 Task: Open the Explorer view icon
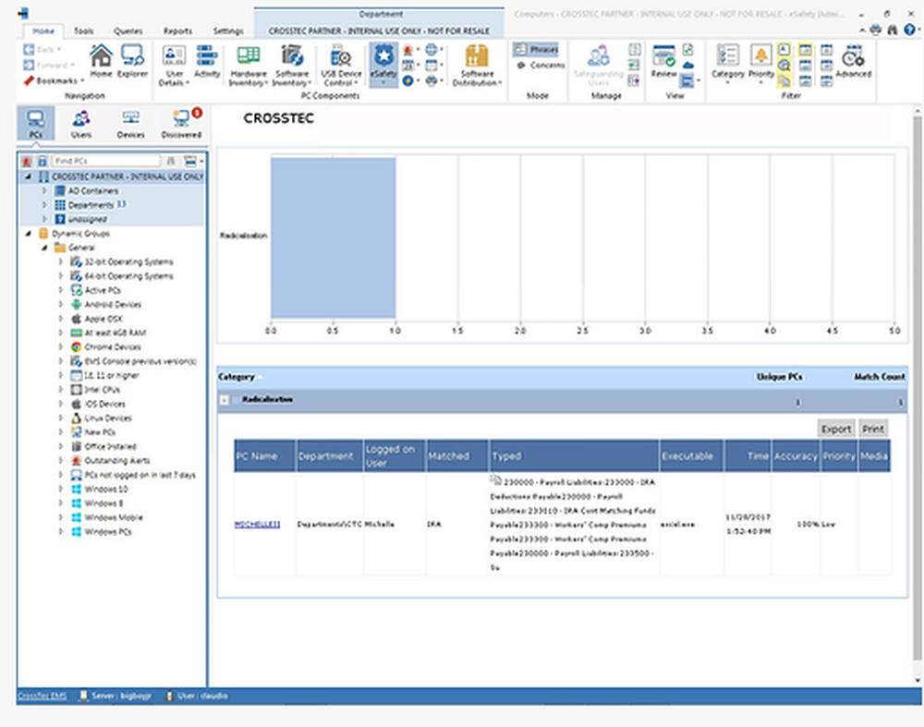[x=132, y=61]
